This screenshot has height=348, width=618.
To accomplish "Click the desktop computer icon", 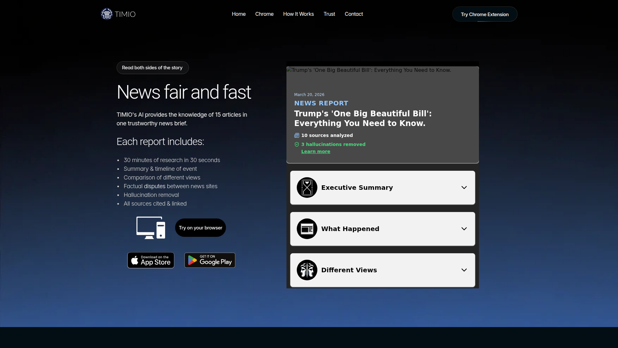I will tap(151, 228).
